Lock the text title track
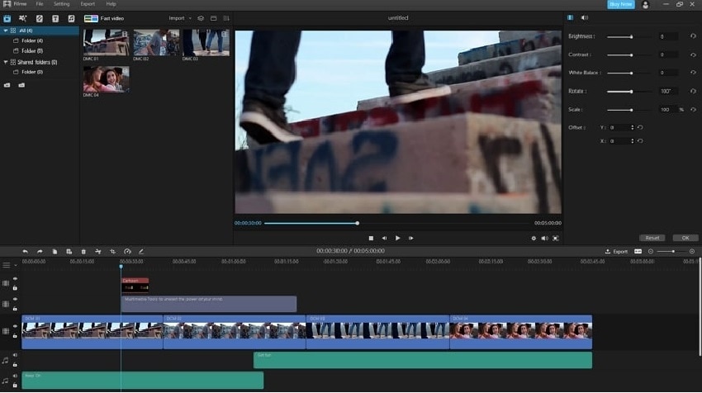This screenshot has width=702, height=393. [x=15, y=309]
